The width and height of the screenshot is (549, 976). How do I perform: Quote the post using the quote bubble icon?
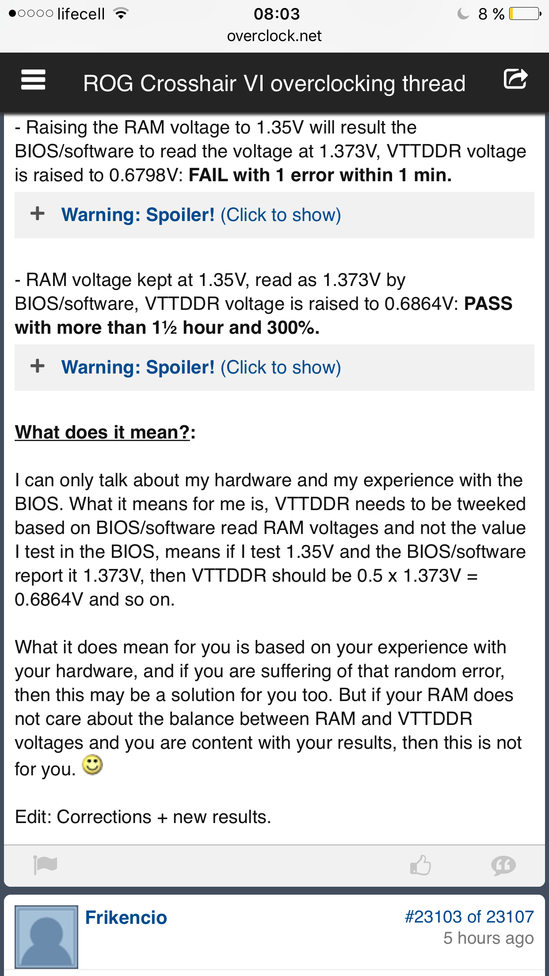[x=503, y=865]
